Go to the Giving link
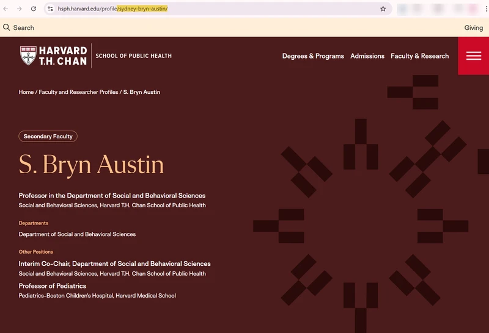The height and width of the screenshot is (333, 489). [x=473, y=27]
